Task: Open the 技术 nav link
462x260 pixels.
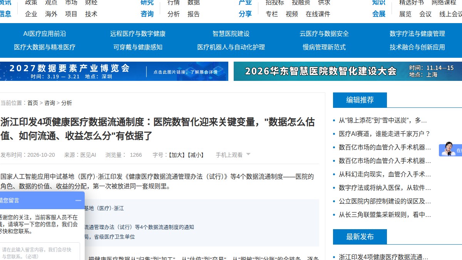Action: 91,14
